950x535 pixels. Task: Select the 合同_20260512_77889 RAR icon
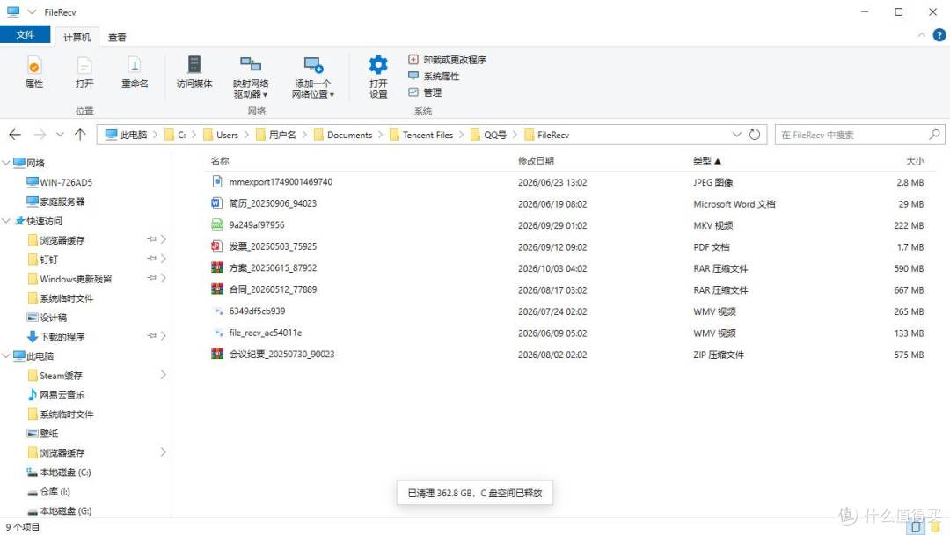point(217,289)
